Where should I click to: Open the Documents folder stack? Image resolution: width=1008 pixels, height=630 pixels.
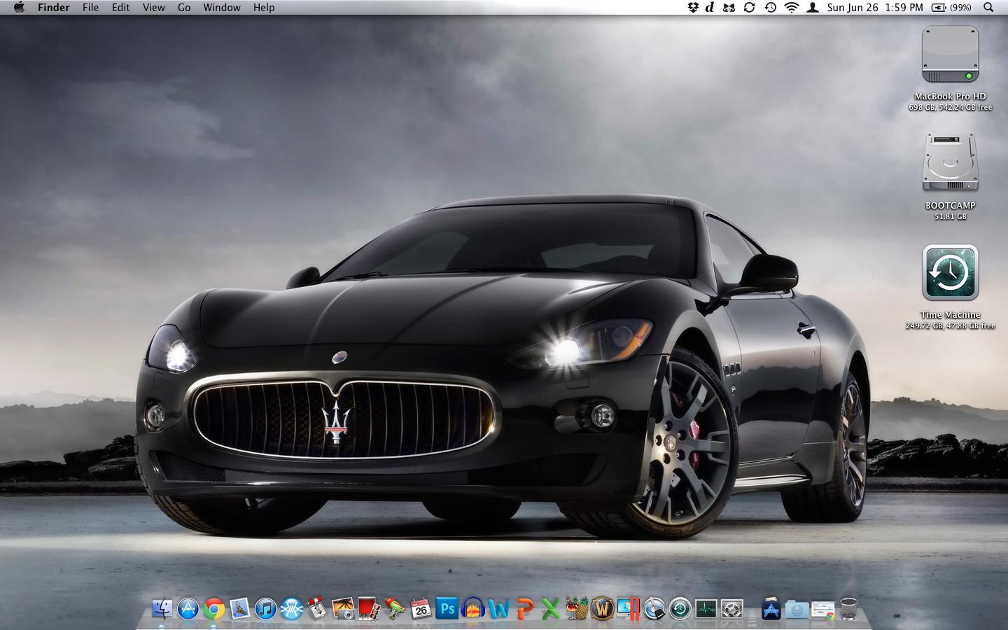pos(797,608)
